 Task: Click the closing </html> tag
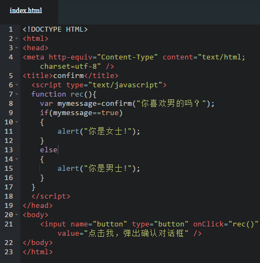point(38,252)
